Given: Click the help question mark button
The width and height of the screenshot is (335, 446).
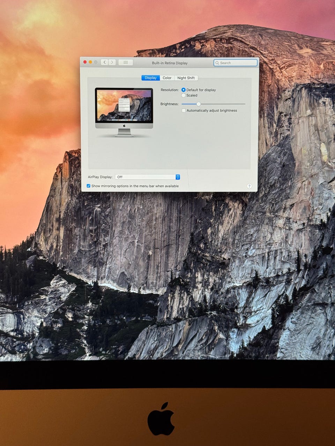Looking at the screenshot, I should pyautogui.click(x=249, y=186).
